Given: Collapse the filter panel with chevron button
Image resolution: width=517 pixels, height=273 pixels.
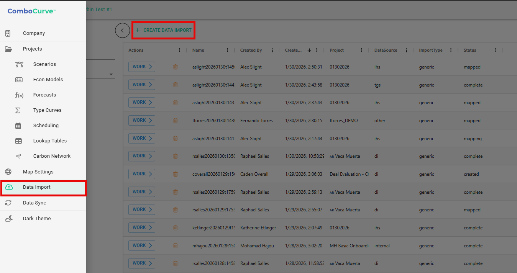Looking at the screenshot, I should pos(122,30).
